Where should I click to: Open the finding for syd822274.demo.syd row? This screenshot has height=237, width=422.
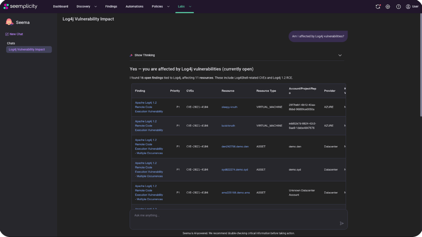(x=149, y=170)
